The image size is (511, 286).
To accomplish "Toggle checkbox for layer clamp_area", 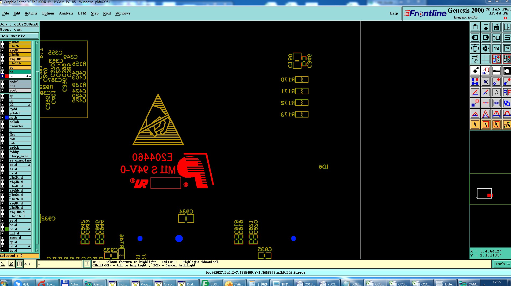I will [x=2, y=156].
